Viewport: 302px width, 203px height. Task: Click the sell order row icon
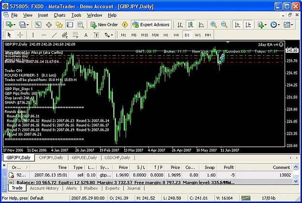pos(12,175)
